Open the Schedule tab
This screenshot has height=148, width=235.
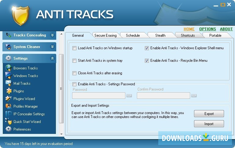[x=133, y=35]
